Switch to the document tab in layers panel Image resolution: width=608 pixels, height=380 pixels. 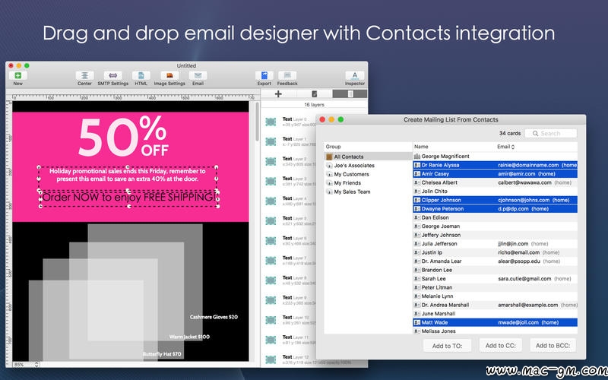coord(315,93)
